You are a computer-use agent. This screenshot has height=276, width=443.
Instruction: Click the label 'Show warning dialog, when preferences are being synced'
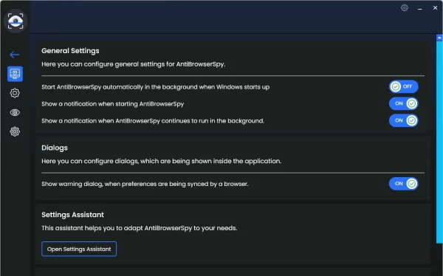[x=145, y=184]
